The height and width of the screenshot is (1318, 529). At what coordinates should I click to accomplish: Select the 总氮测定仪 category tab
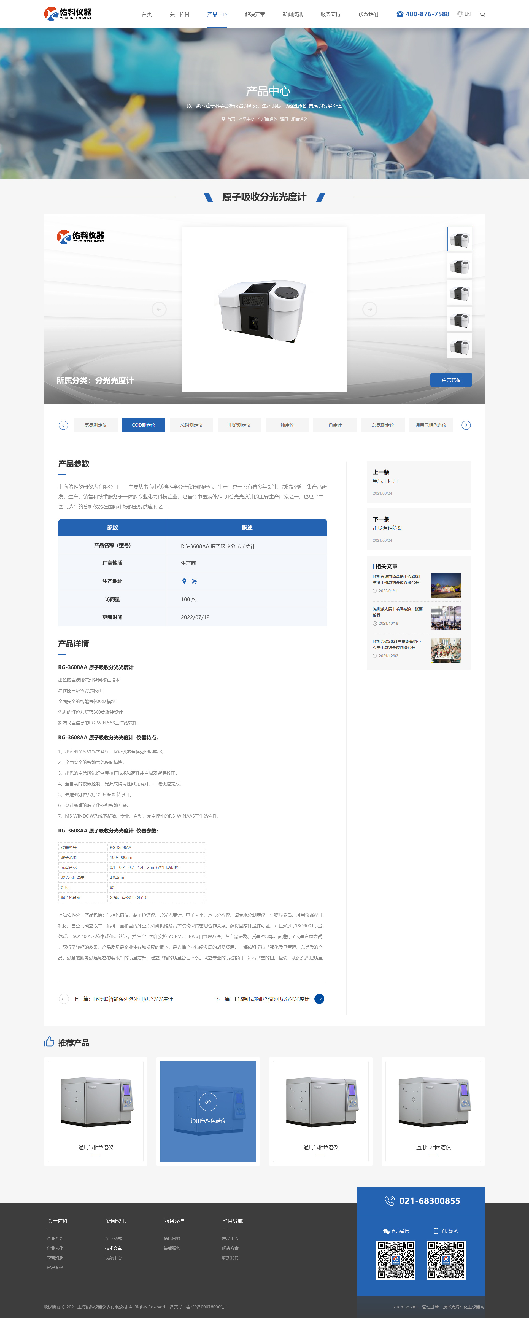tap(383, 425)
